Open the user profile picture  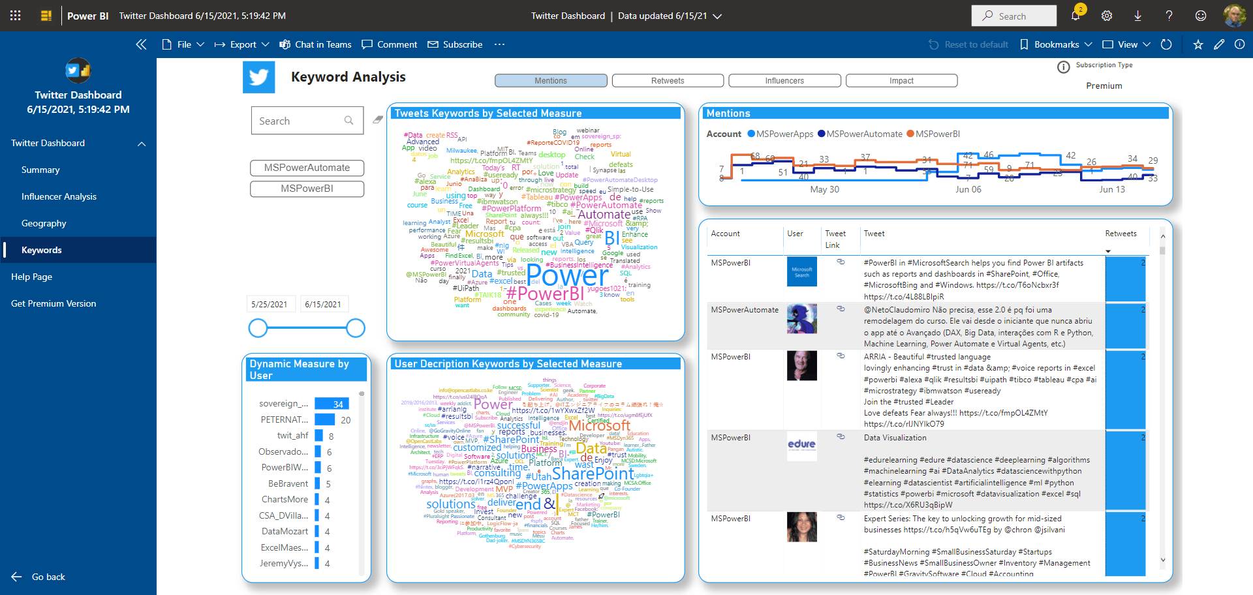[x=1234, y=16]
